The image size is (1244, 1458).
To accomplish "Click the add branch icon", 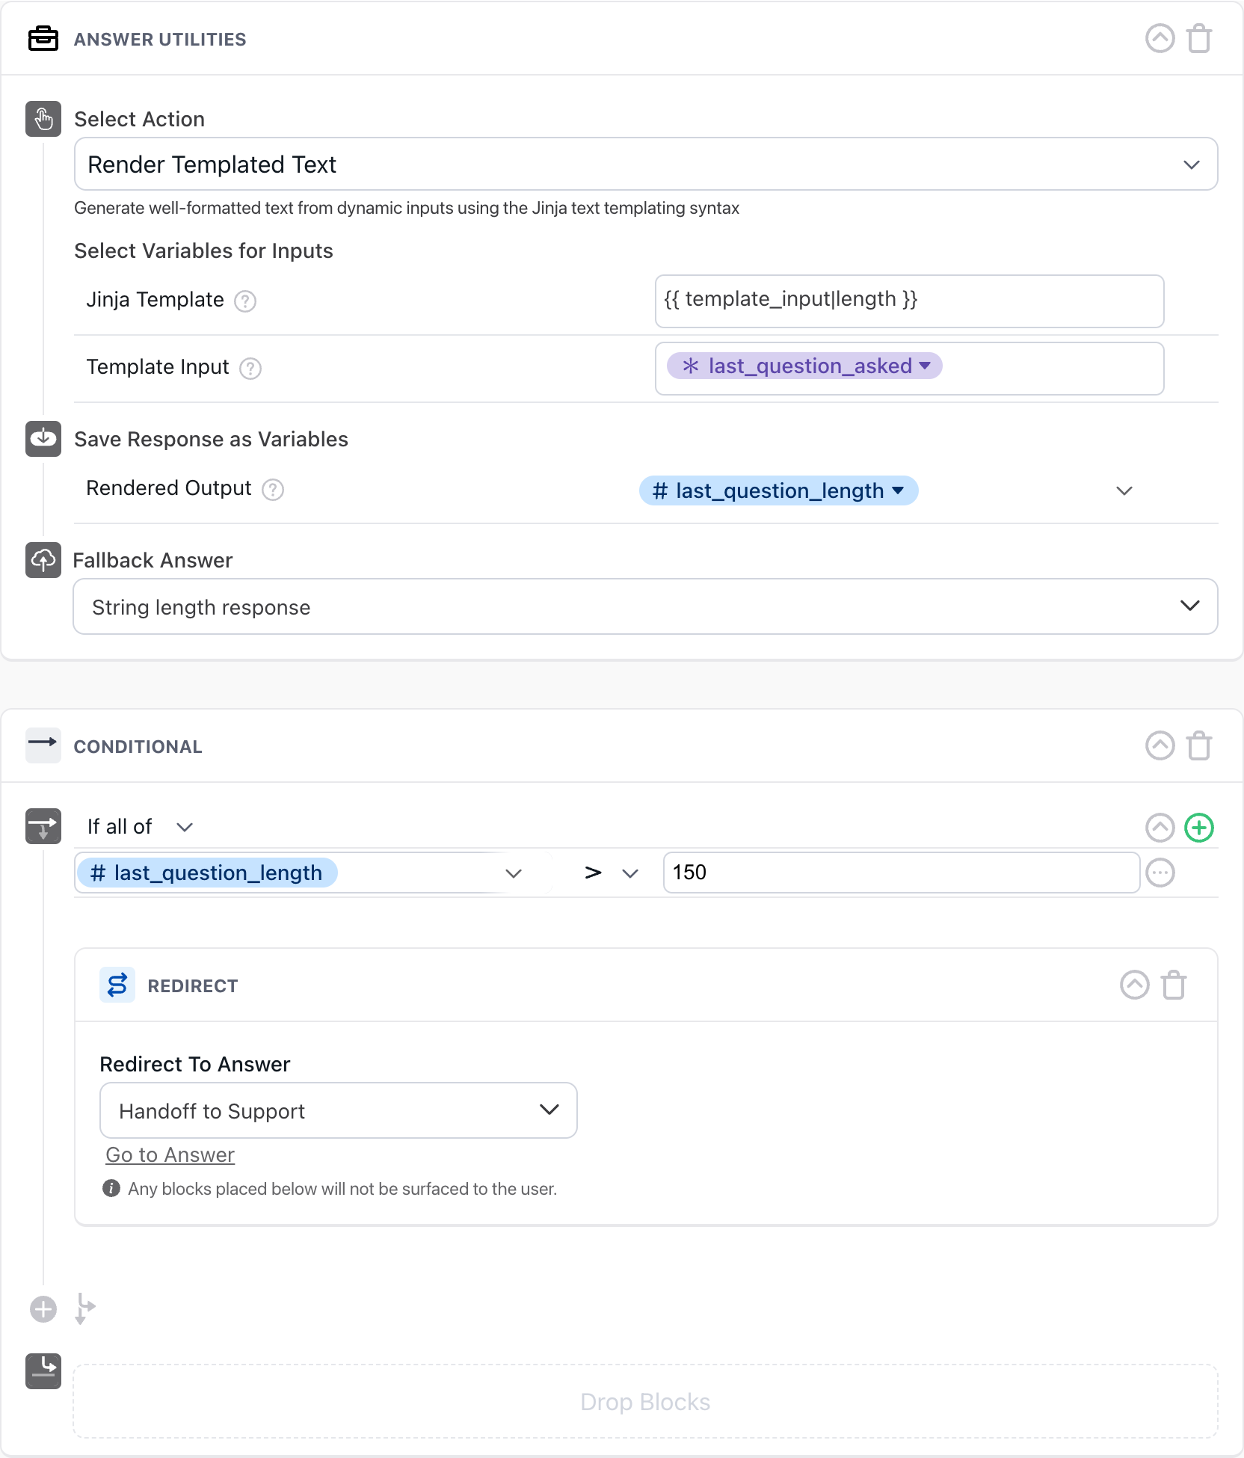I will (x=84, y=1309).
